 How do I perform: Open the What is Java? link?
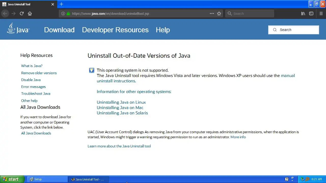[x=32, y=66]
